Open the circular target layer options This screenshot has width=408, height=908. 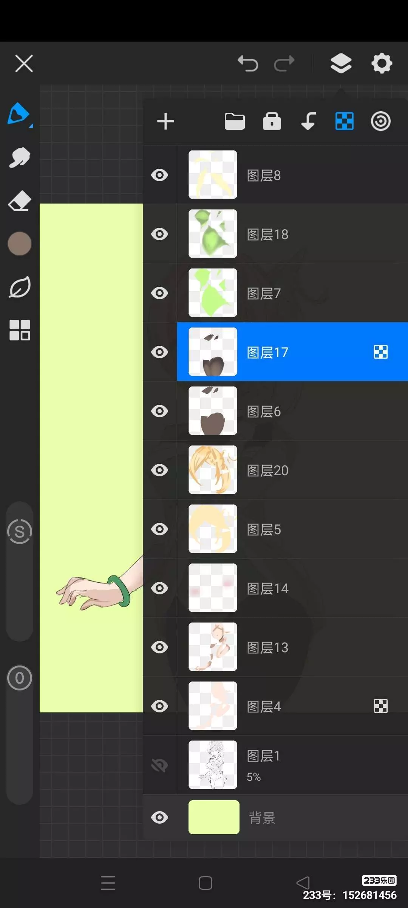coord(380,121)
